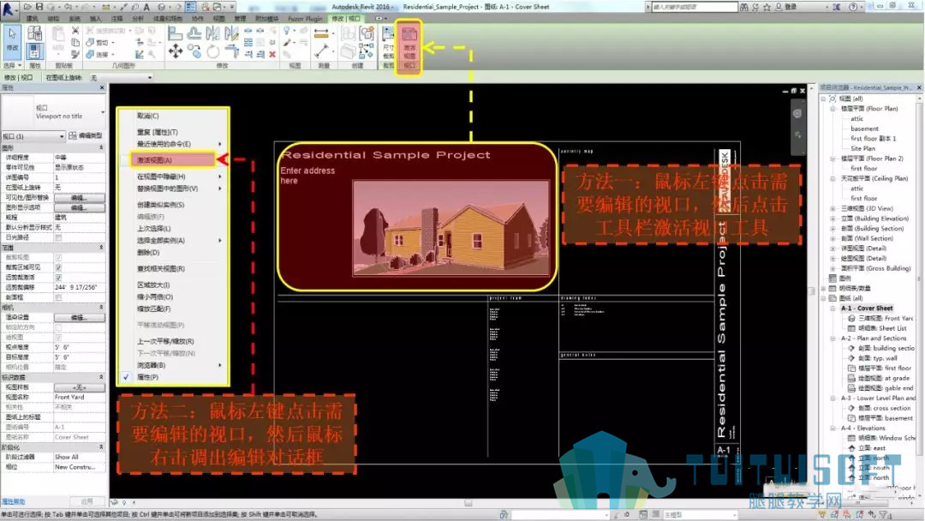Click the Text tool in quick access toolbar
The width and height of the screenshot is (925, 521).
[x=146, y=7]
